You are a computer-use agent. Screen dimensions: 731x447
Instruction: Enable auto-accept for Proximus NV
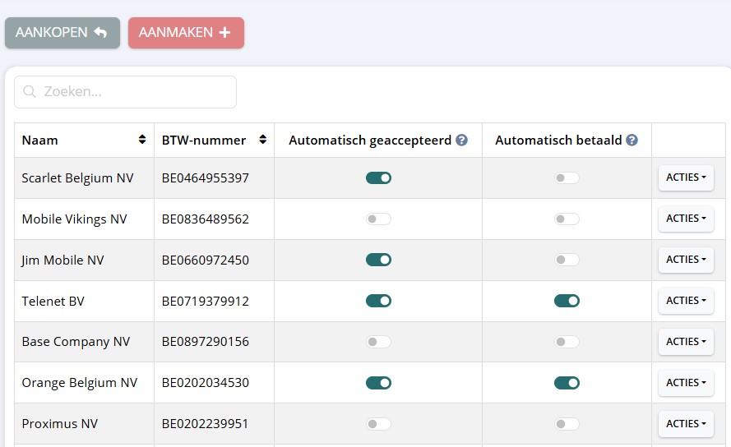[378, 424]
